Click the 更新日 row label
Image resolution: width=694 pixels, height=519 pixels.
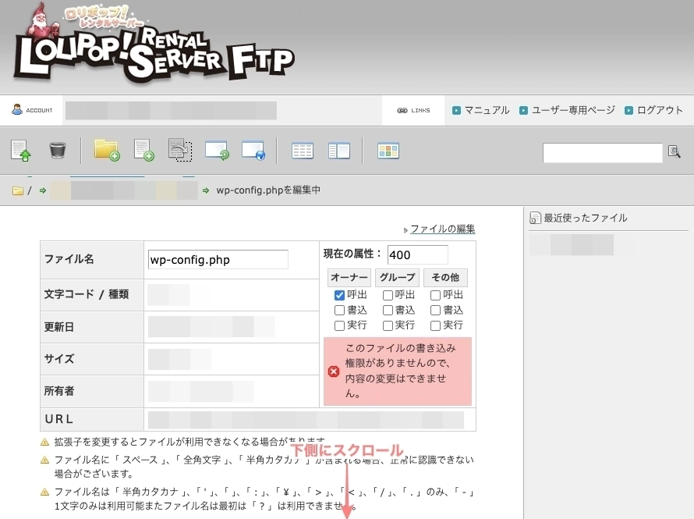click(x=58, y=327)
